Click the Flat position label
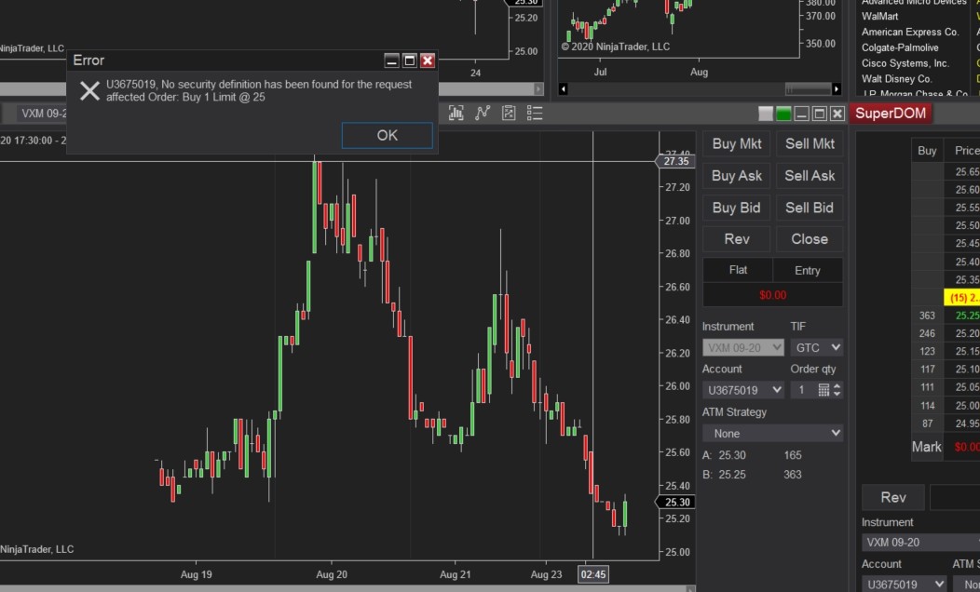Viewport: 980px width, 592px height. click(738, 270)
